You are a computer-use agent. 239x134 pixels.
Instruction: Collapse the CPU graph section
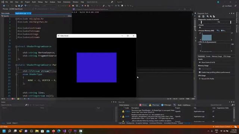(x=198, y=42)
